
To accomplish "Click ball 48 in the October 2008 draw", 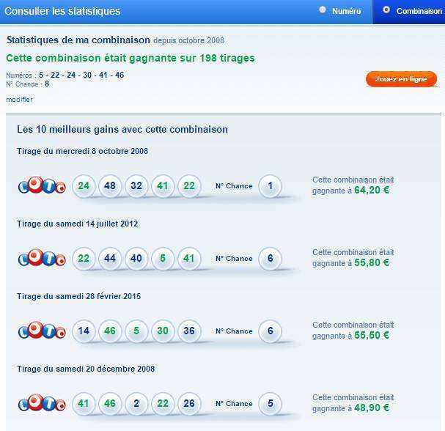I will 110,186.
